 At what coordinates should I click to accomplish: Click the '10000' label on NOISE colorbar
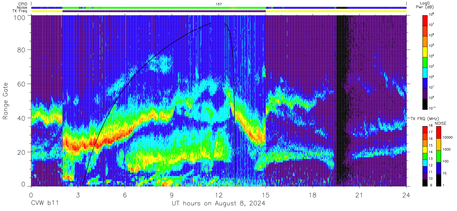click(448, 138)
